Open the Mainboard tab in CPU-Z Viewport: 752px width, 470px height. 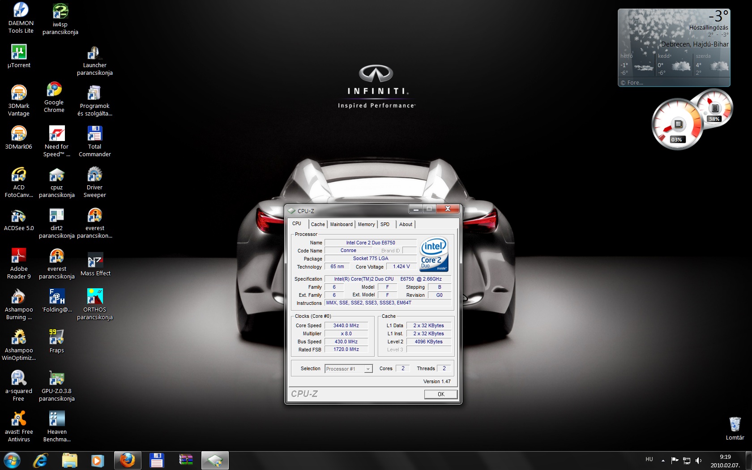341,224
